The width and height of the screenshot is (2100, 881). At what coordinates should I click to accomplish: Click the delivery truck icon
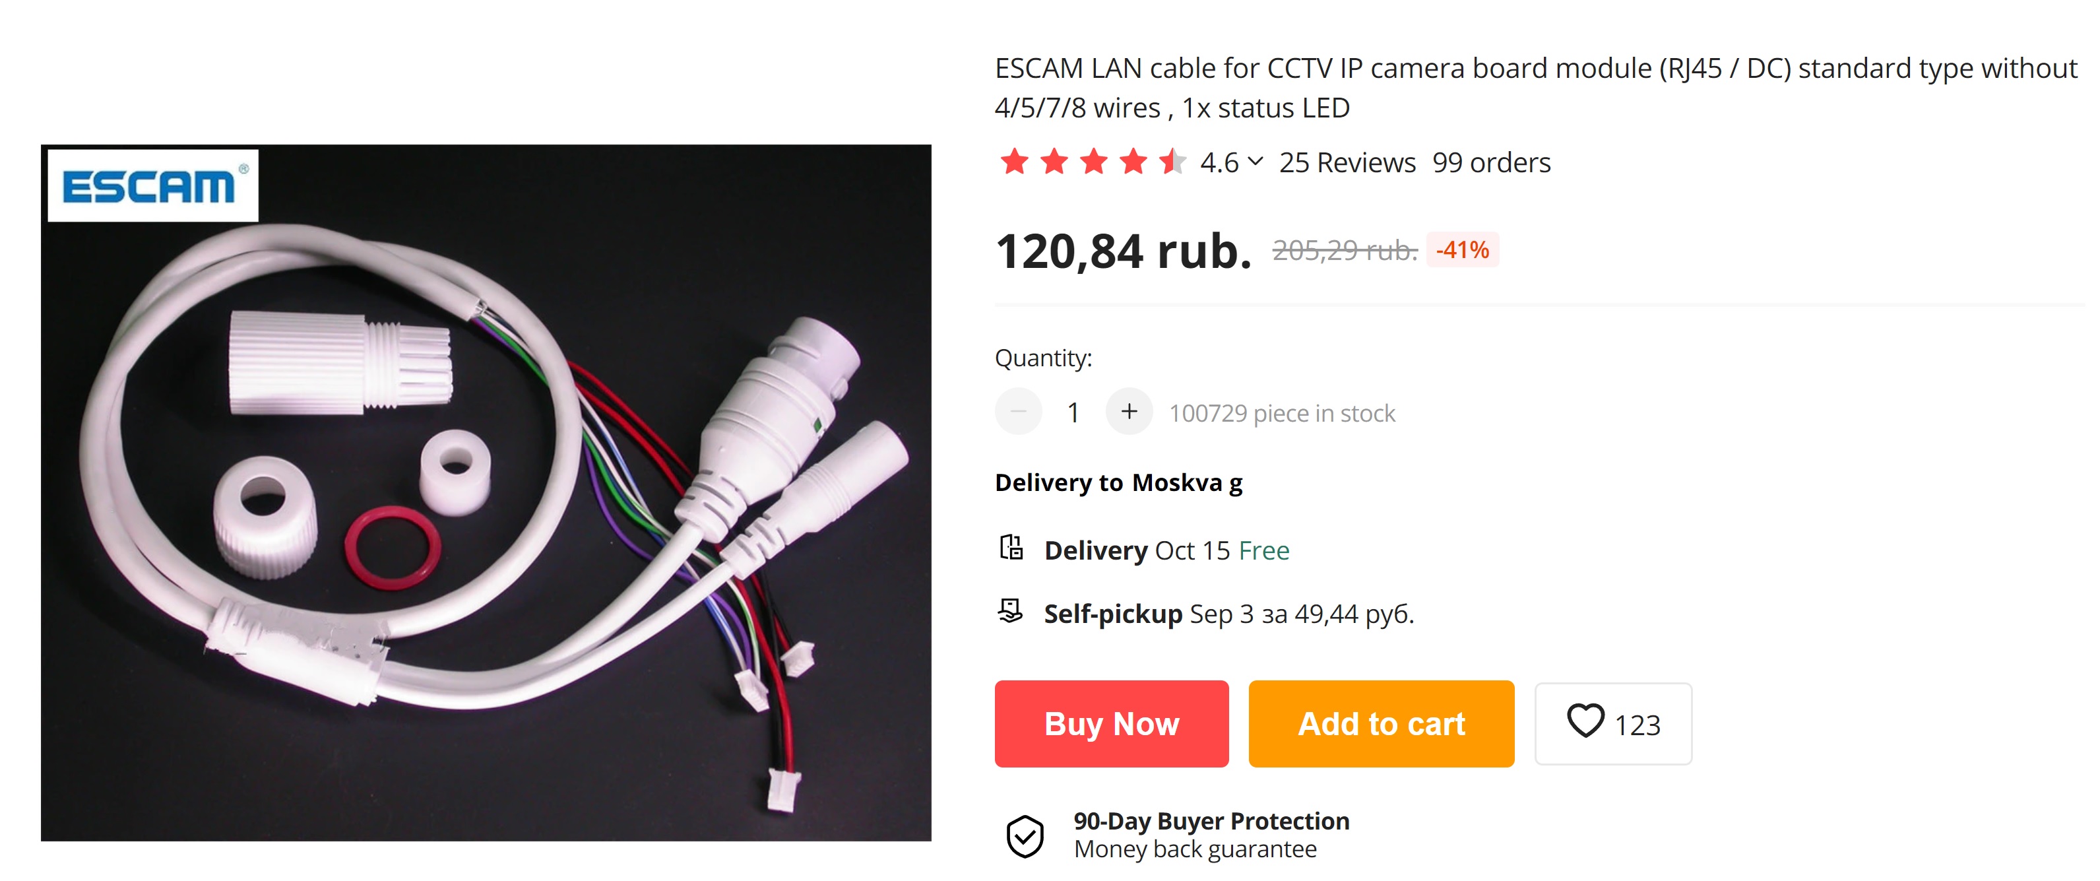click(x=1011, y=547)
